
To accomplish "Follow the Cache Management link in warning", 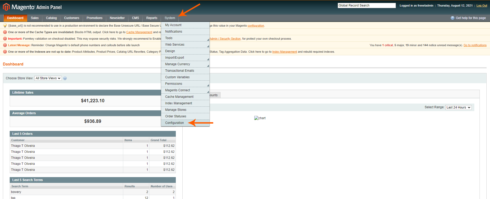I will tap(139, 32).
